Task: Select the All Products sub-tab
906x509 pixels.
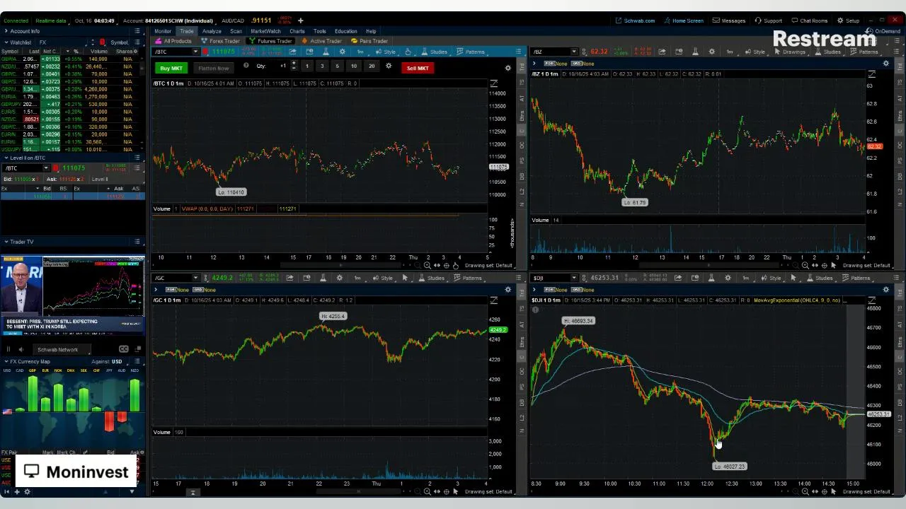Action: pos(173,41)
